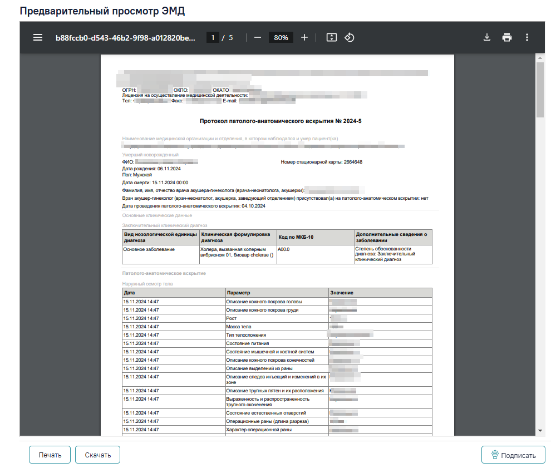Click the fit to page icon

(331, 37)
